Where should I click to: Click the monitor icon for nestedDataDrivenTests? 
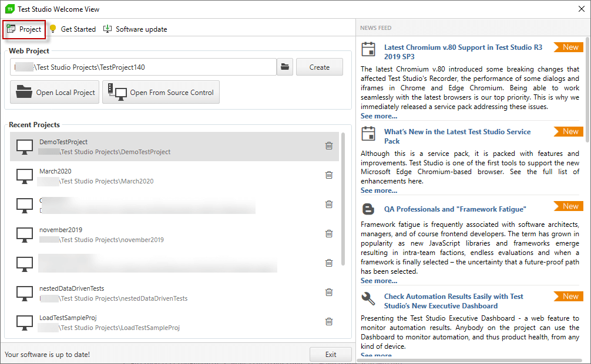(x=25, y=293)
